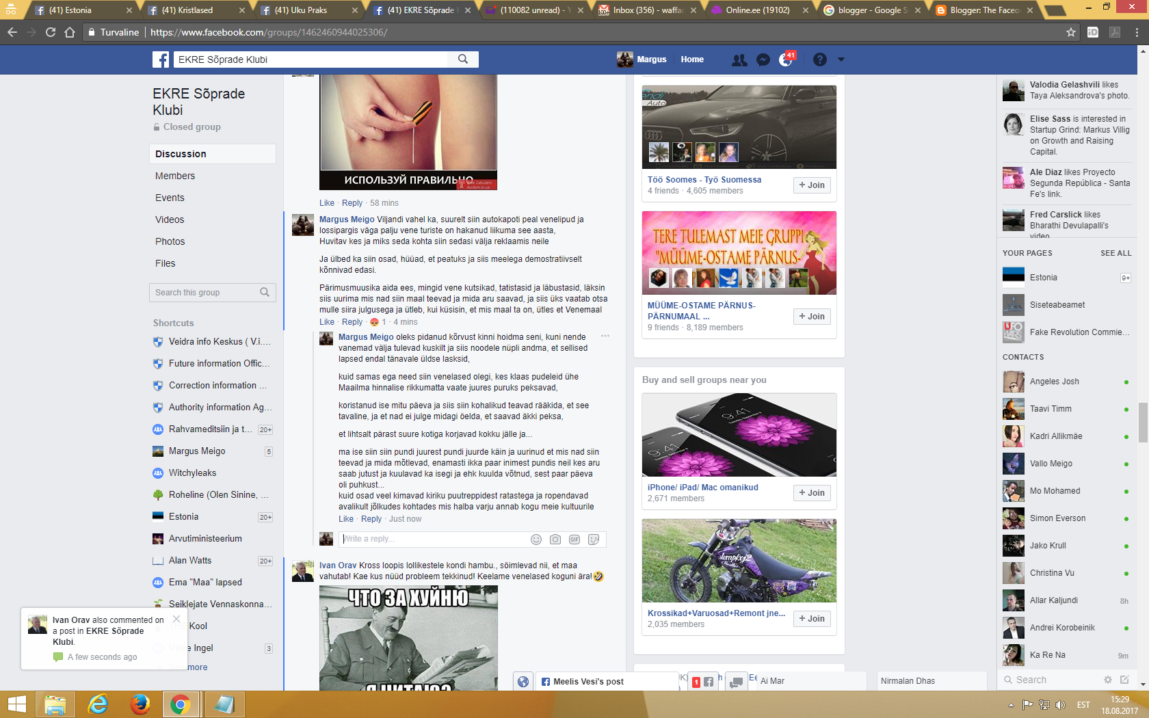Click the Facebook search box

pyautogui.click(x=311, y=59)
